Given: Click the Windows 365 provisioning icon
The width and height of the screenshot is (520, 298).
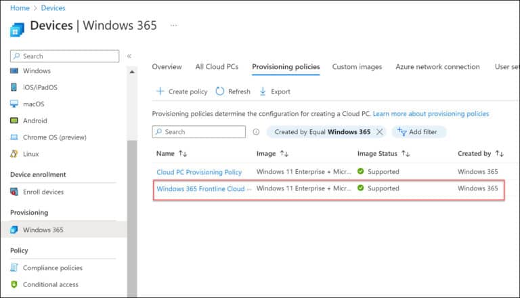Looking at the screenshot, I should point(14,230).
